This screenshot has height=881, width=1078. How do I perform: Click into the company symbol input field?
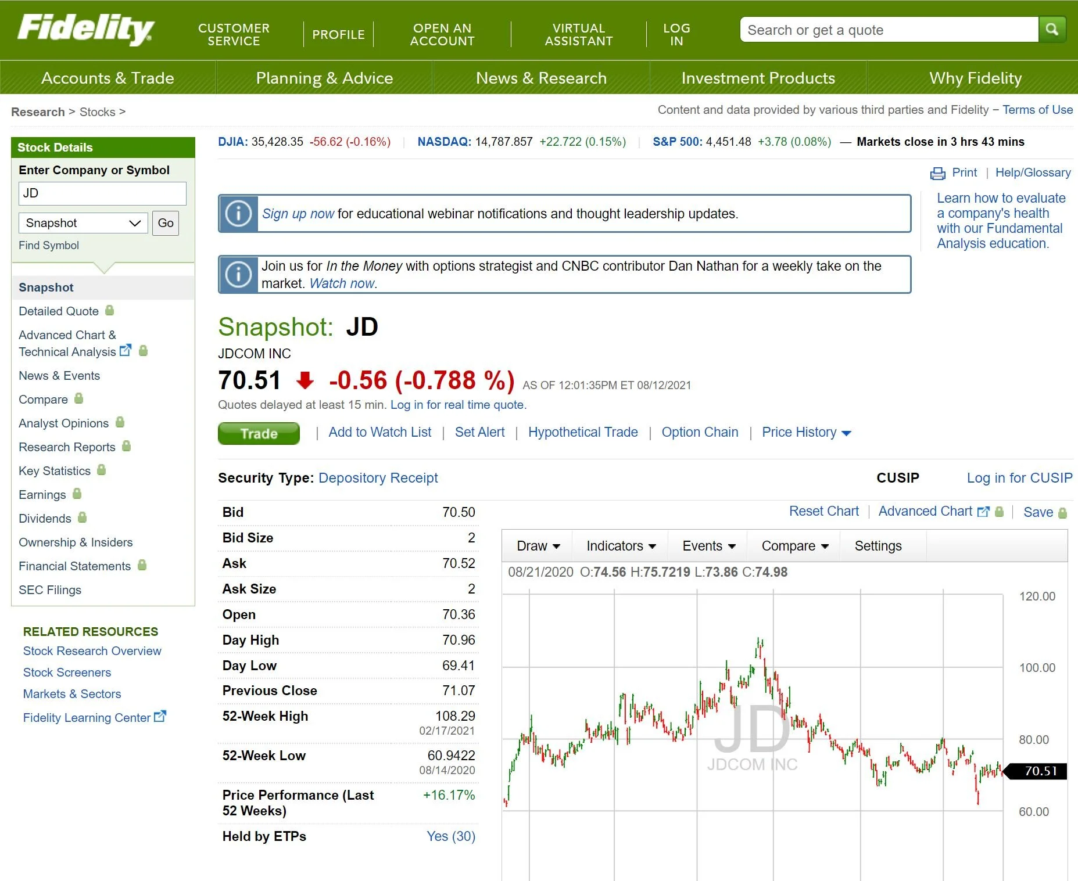[x=102, y=193]
